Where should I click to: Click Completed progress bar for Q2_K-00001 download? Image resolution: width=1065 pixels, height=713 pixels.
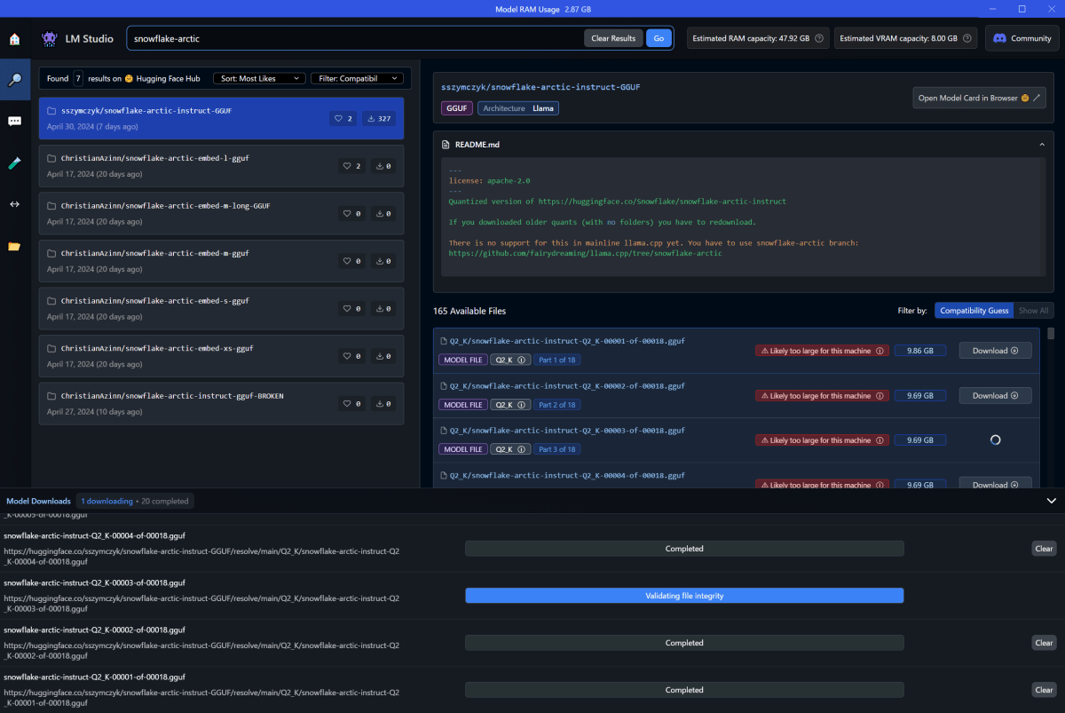coord(684,690)
